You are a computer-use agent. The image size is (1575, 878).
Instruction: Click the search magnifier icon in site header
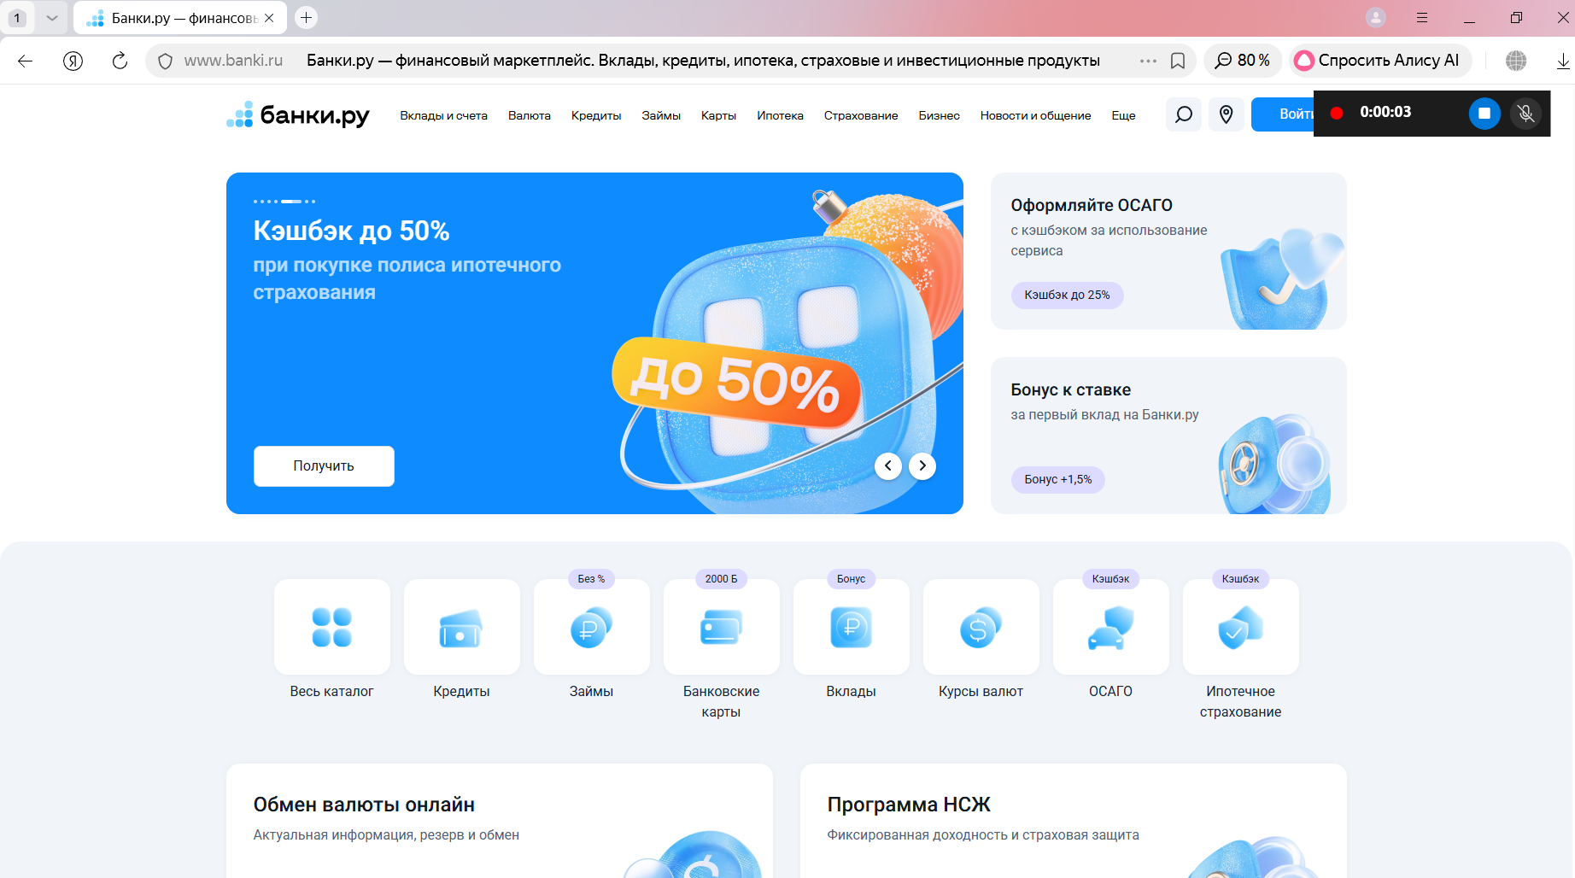pyautogui.click(x=1183, y=114)
